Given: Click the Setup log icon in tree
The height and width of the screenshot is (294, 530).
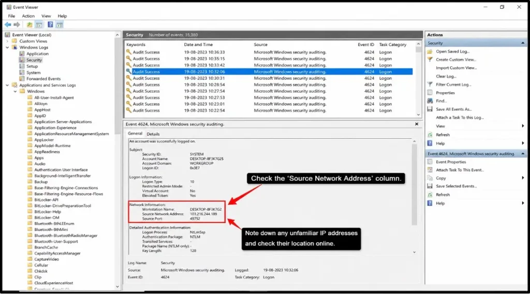Looking at the screenshot, I should click(22, 66).
